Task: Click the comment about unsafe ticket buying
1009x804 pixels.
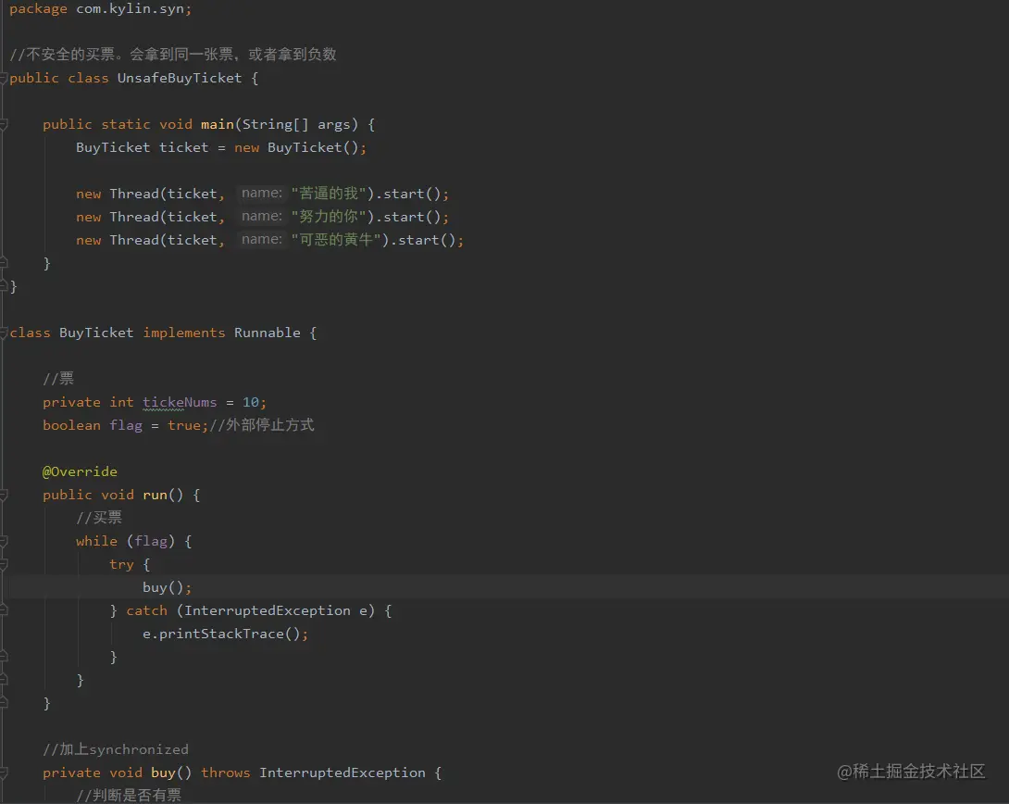Action: click(x=173, y=55)
